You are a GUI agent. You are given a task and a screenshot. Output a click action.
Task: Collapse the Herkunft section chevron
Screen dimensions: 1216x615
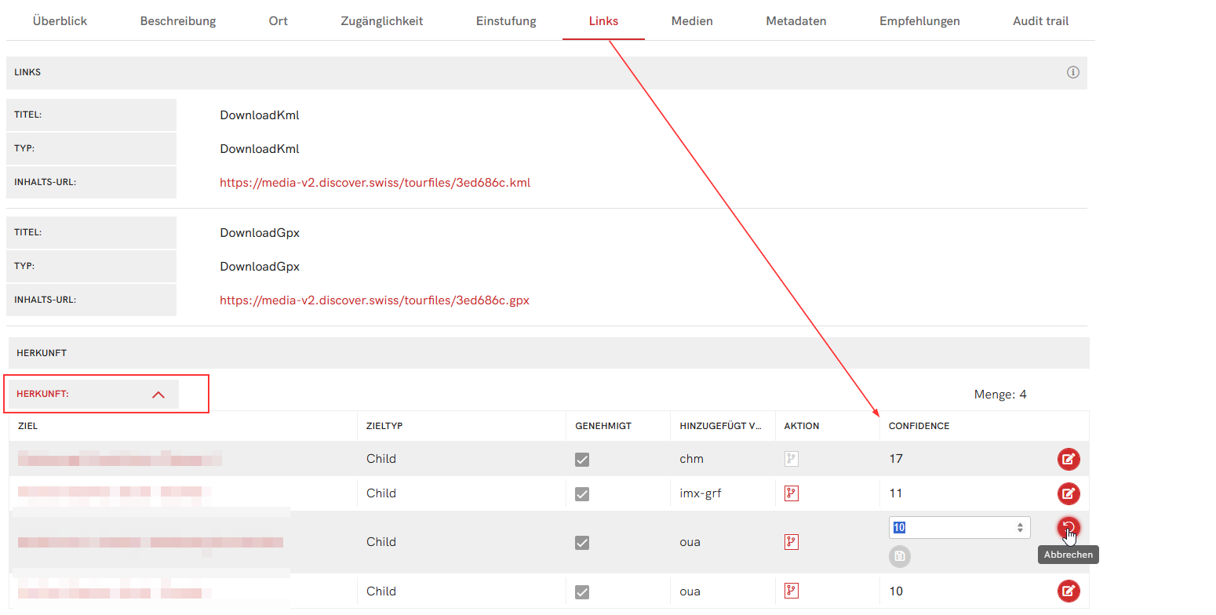[158, 395]
